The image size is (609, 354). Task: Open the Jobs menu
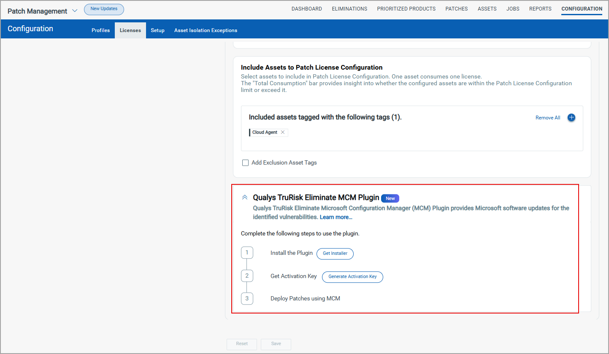click(x=513, y=9)
